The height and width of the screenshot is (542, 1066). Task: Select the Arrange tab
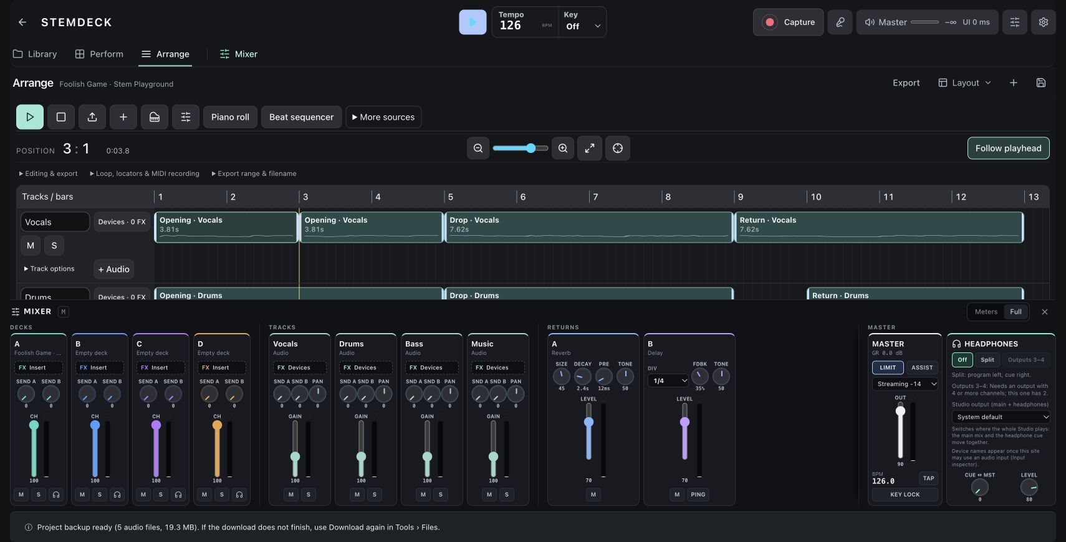click(x=165, y=54)
